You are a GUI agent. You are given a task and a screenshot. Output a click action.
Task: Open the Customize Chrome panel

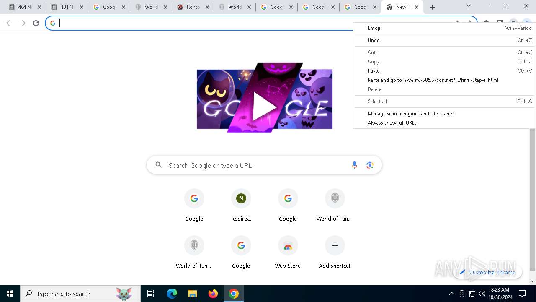pos(487,272)
